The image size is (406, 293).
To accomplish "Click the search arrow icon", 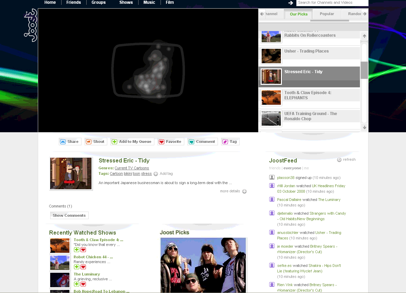I will pyautogui.click(x=291, y=3).
